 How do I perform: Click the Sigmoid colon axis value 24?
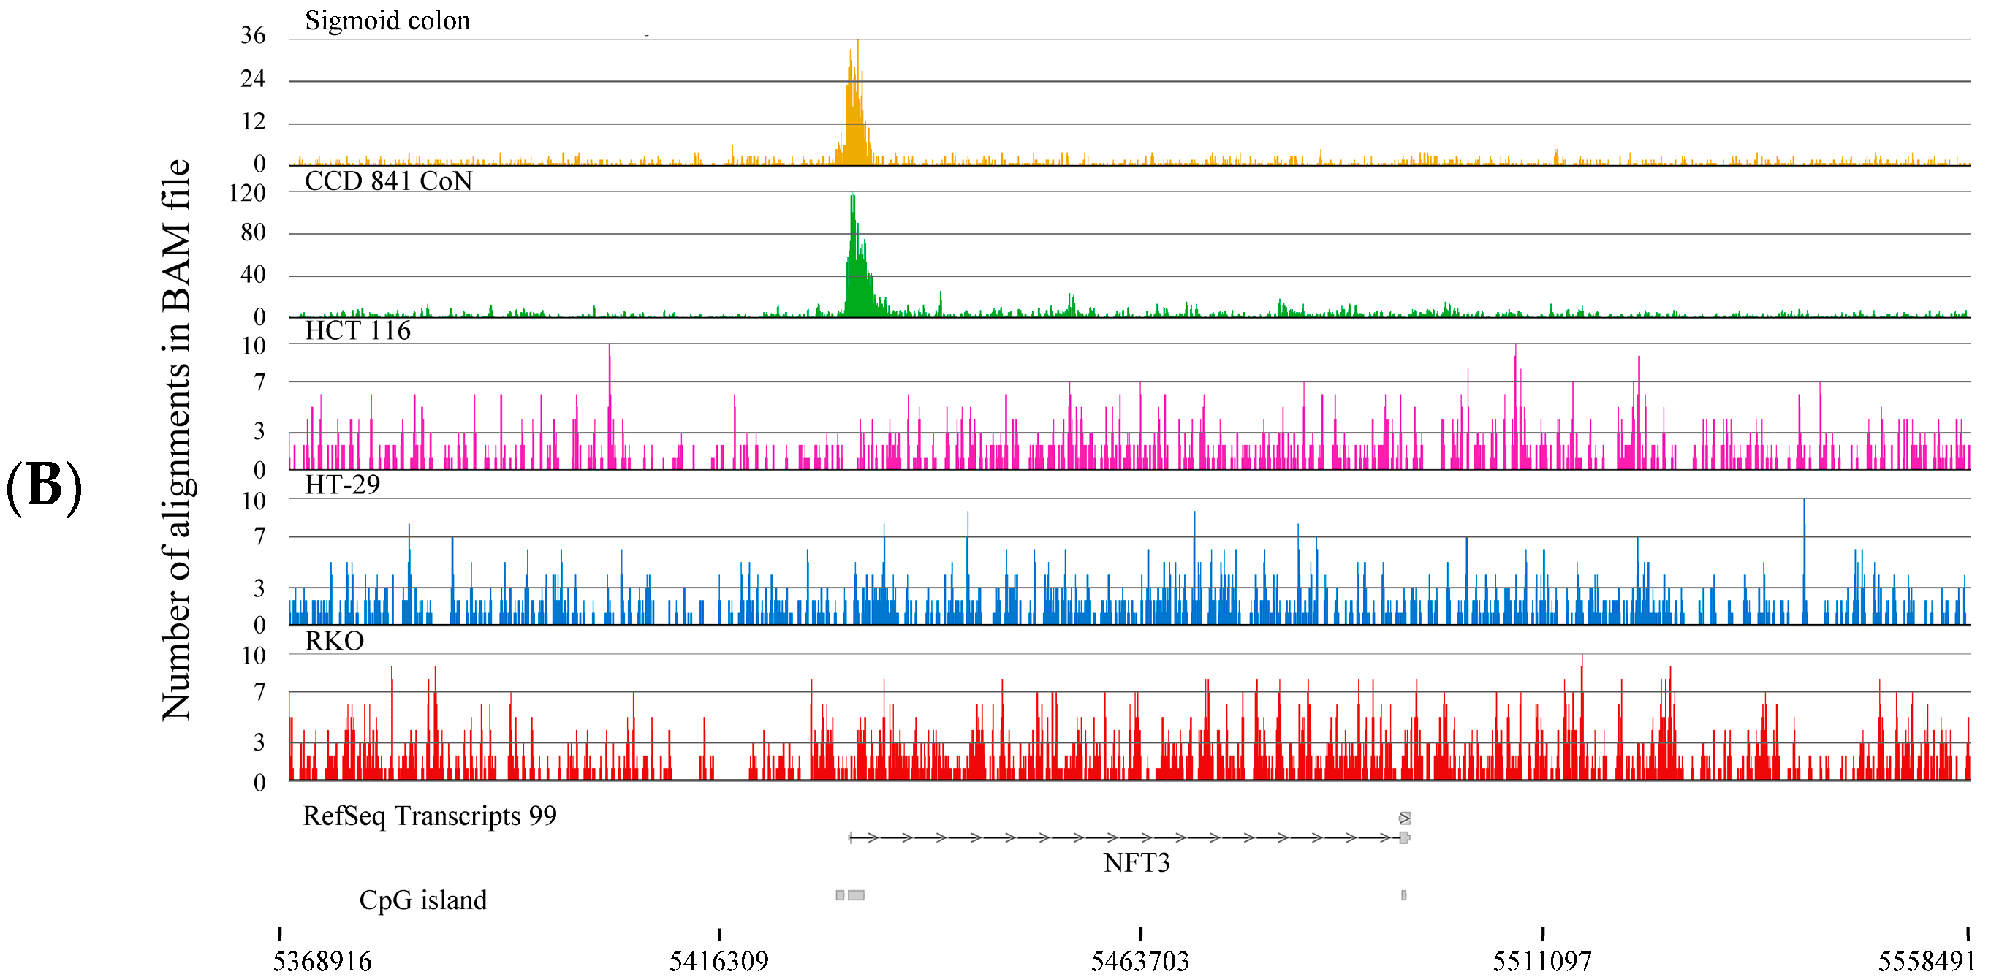[253, 79]
